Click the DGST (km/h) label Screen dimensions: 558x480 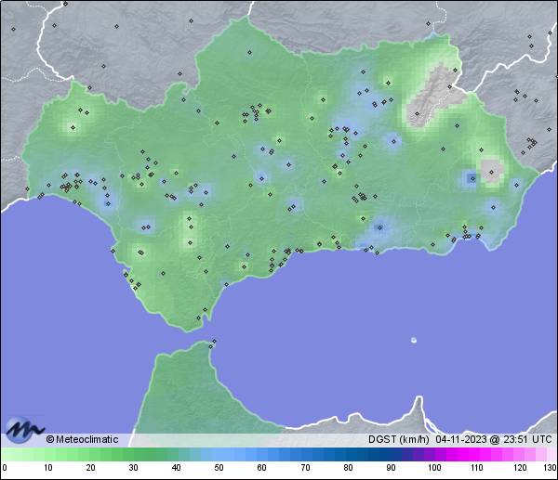coord(397,439)
